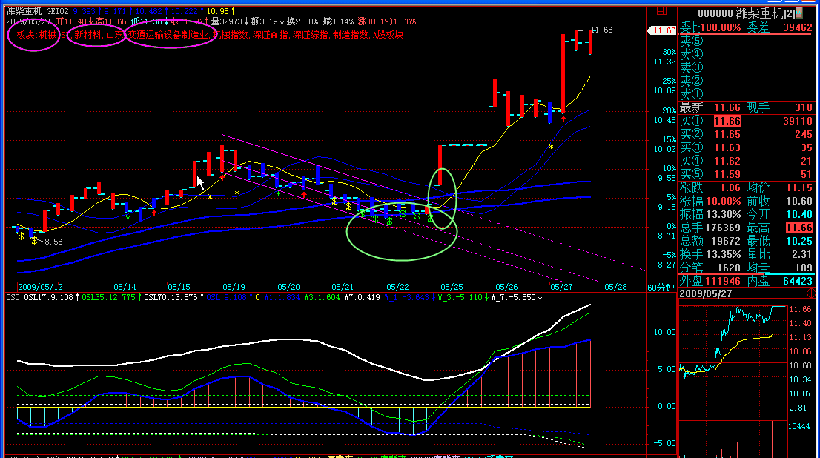Screen dimensions: 820x458
Task: Click the 卖⑤ sell order row
Action: (747, 41)
